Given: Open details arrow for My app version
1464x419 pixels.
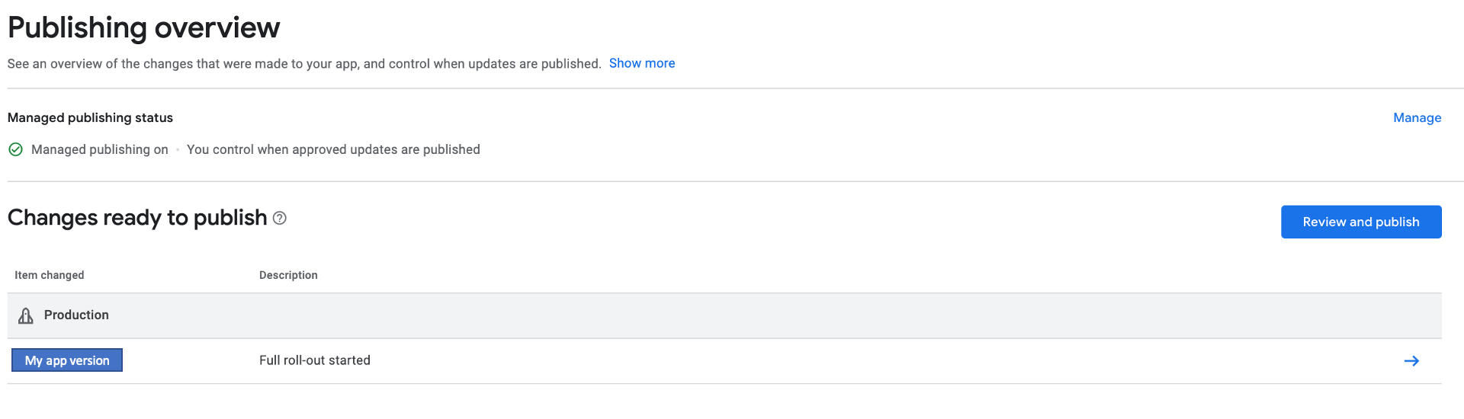Looking at the screenshot, I should 1411,361.
